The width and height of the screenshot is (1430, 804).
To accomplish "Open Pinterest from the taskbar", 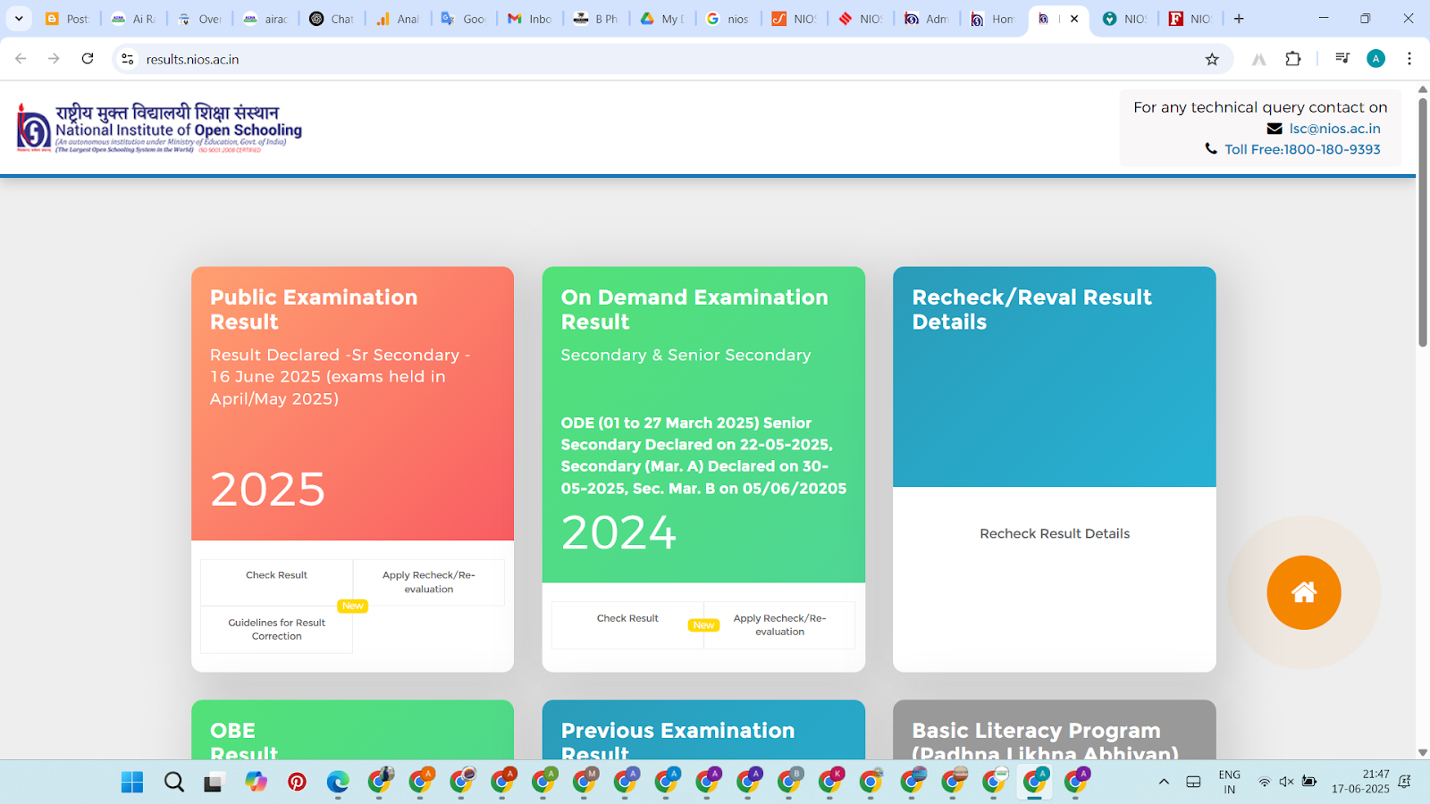I will click(x=297, y=783).
